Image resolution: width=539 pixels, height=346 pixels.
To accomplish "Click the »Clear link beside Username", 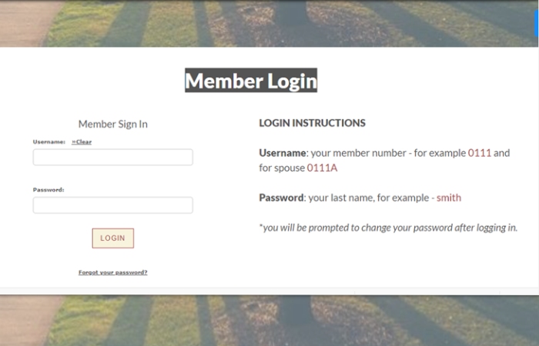I will point(82,141).
